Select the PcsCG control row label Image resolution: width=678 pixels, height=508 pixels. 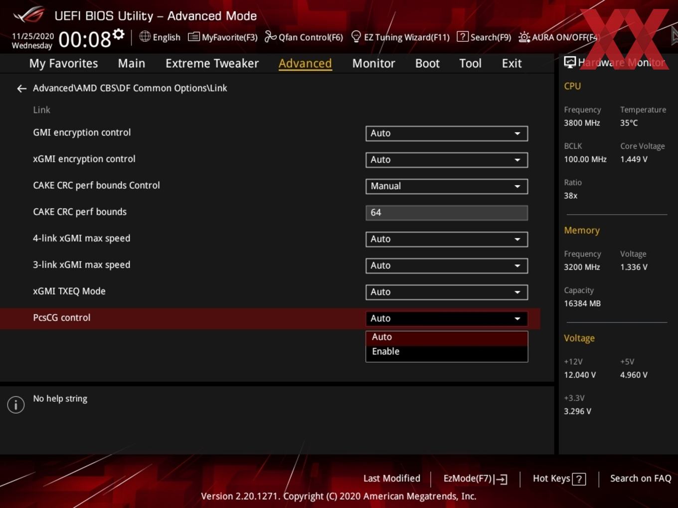tap(62, 318)
